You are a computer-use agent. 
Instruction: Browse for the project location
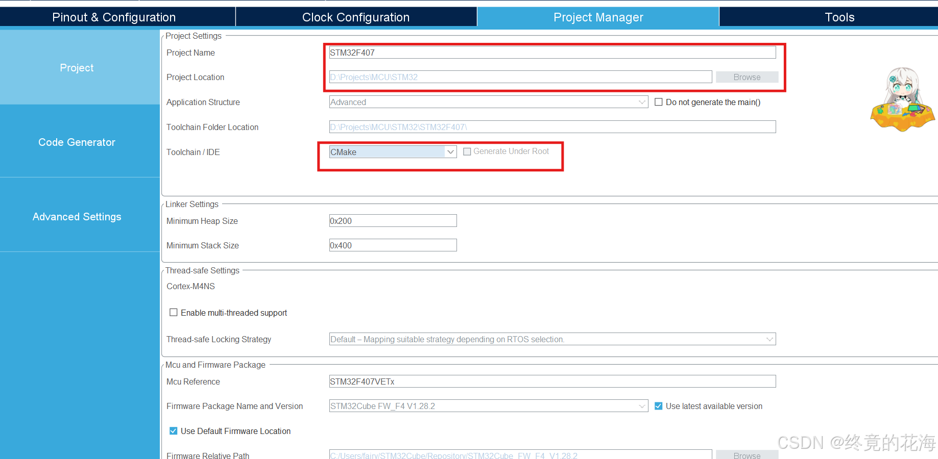(747, 77)
